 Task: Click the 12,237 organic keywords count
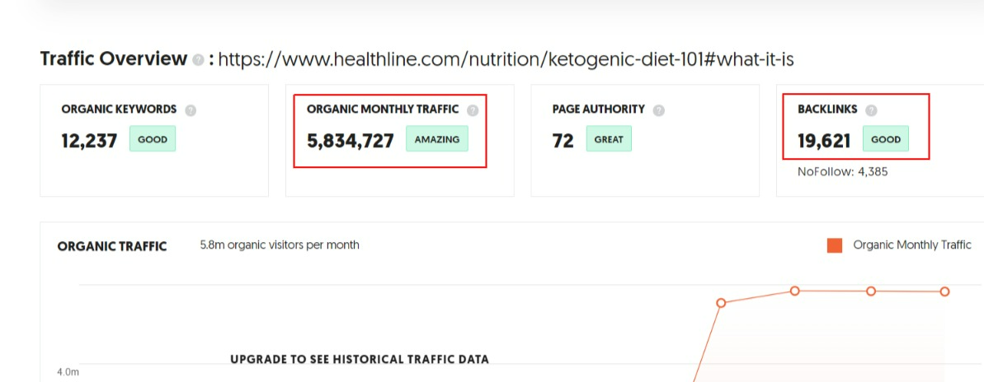coord(89,141)
